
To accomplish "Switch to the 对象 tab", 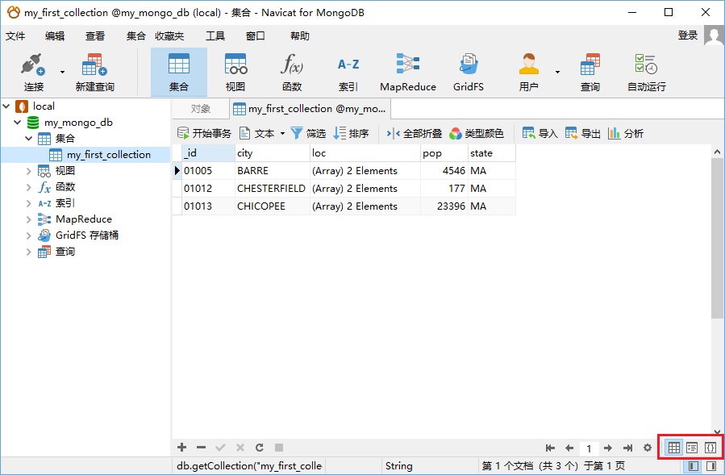I will (201, 109).
